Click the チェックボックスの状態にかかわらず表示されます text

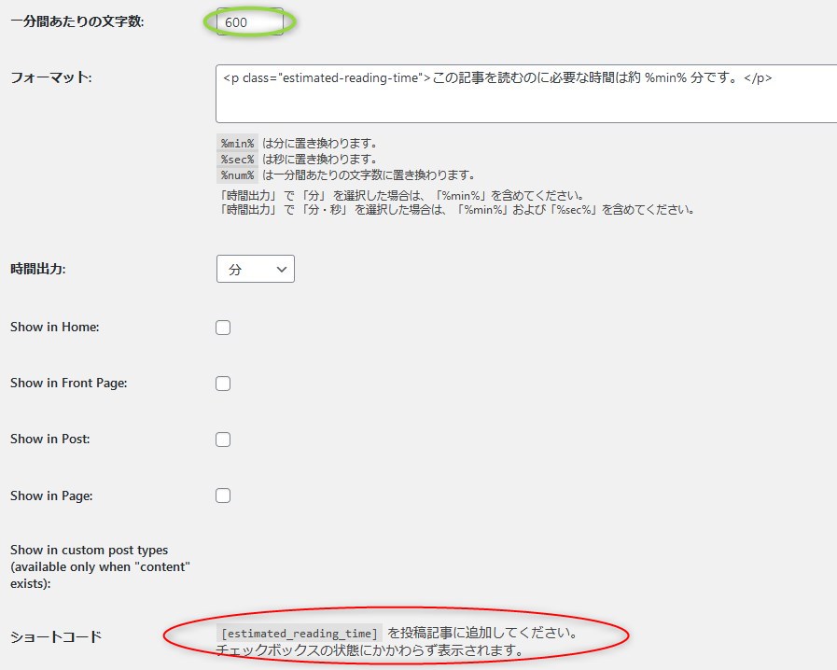point(370,650)
